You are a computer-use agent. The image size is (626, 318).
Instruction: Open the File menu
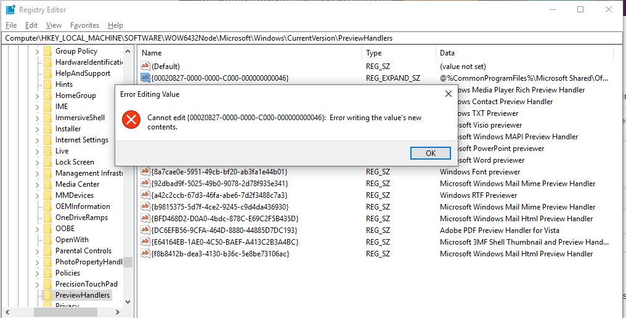(x=11, y=25)
